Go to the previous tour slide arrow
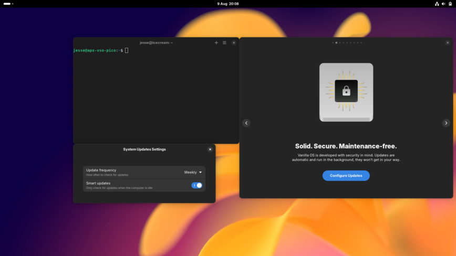The height and width of the screenshot is (256, 456). 246,123
